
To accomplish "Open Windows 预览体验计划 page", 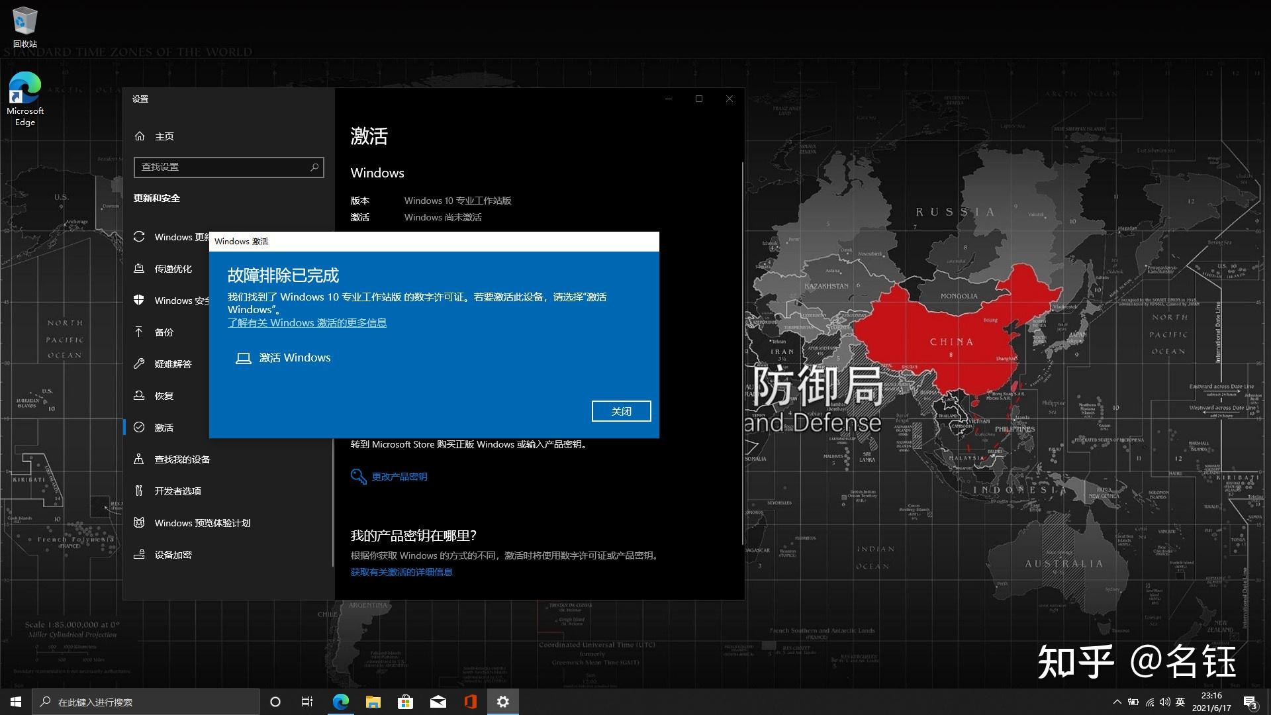I will point(202,523).
